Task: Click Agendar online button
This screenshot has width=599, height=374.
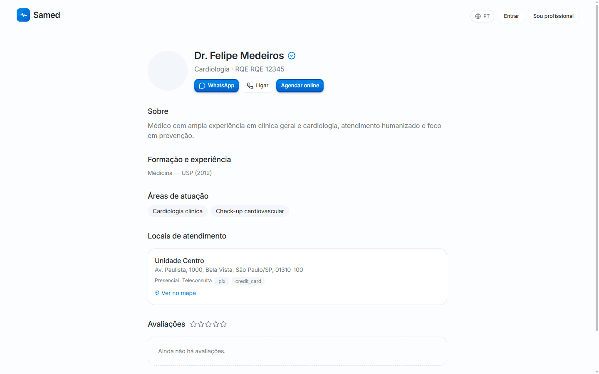Action: (300, 86)
